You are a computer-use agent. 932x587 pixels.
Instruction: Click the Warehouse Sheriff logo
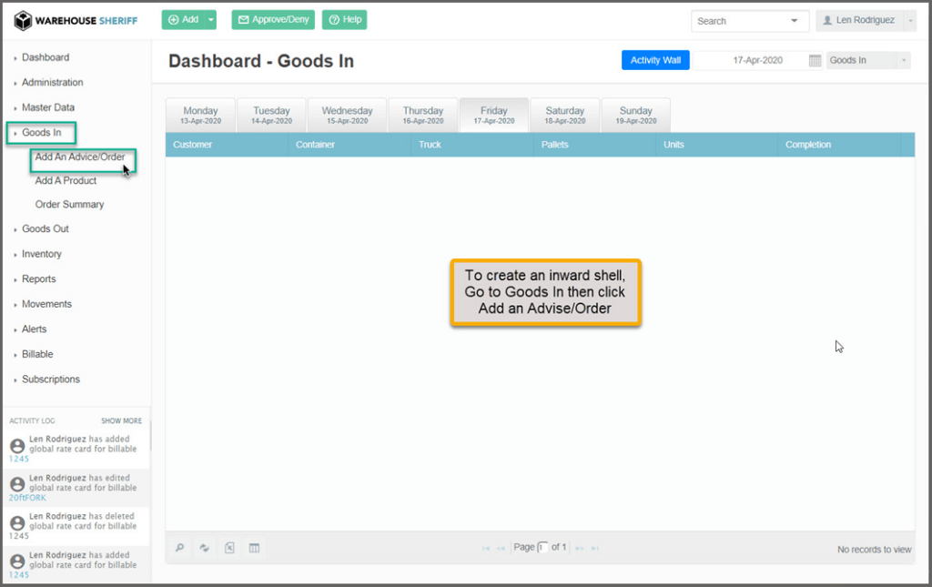coord(76,20)
